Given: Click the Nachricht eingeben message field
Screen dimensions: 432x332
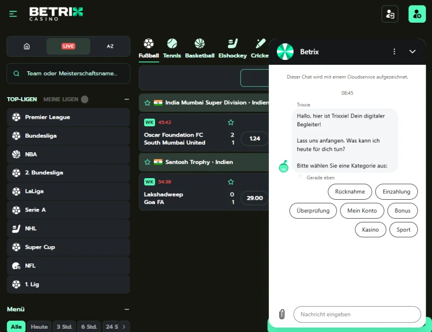Looking at the screenshot, I should (x=356, y=314).
